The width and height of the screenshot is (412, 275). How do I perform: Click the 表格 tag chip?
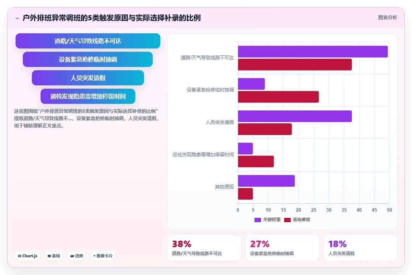tap(54, 256)
